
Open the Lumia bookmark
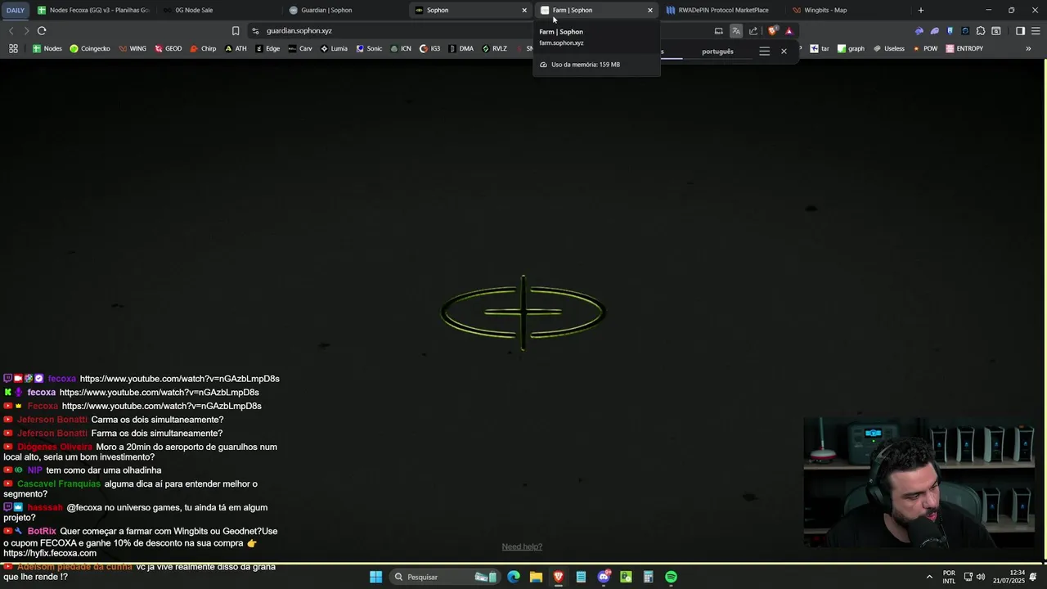click(x=334, y=48)
